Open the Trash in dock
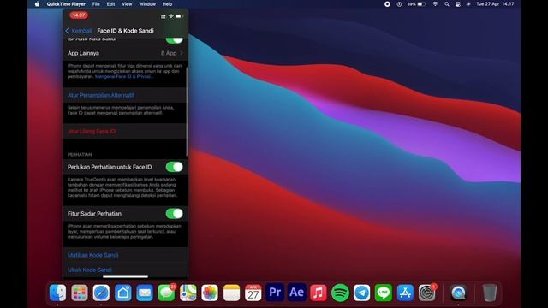This screenshot has width=548, height=308. (x=490, y=293)
